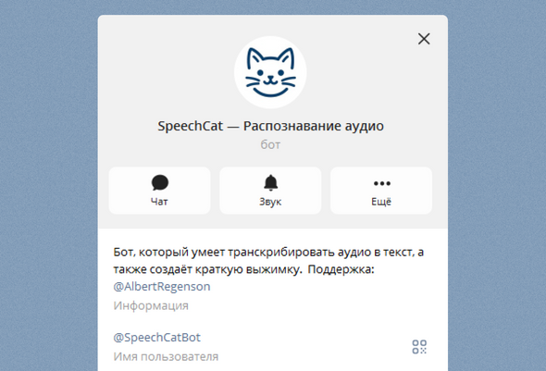Mute notifications with the bell icon
This screenshot has height=371, width=546.
[x=270, y=182]
